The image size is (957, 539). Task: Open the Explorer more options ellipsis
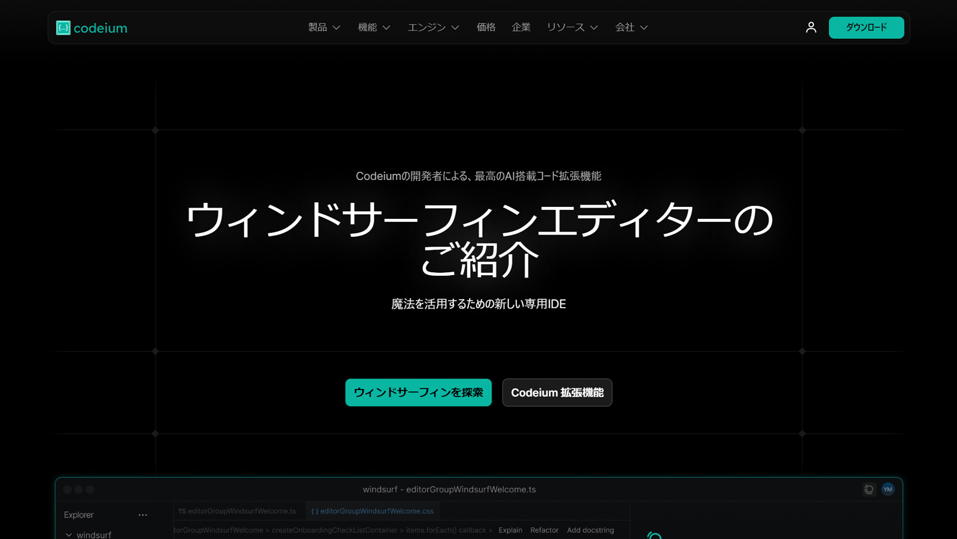pos(143,514)
